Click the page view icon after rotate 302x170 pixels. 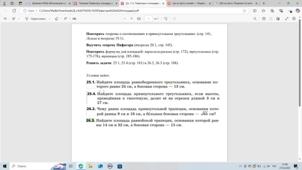click(174, 19)
